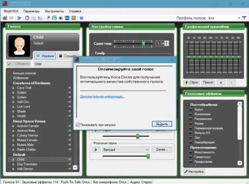Click the Сдвиг тона pitch slider handle
This screenshot has width=249, height=184.
point(143,44)
